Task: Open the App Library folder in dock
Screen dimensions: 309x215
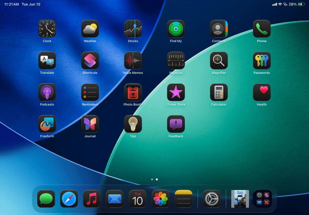Action: [x=262, y=199]
